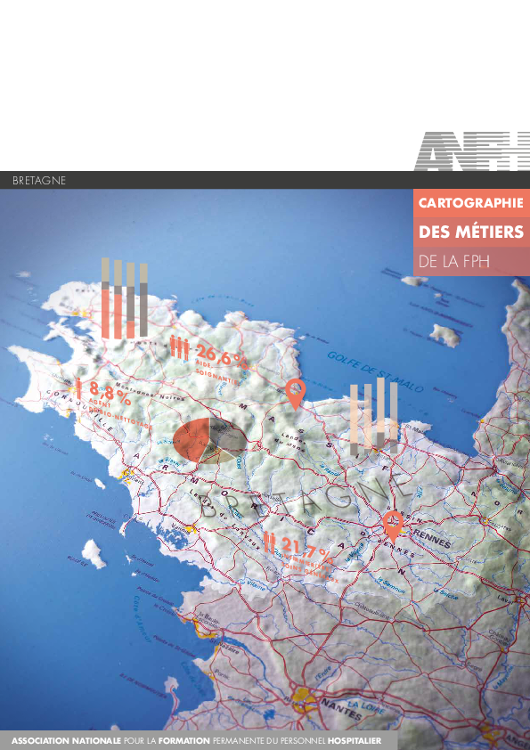Click the GOLFE DE ST-MALO map label
This screenshot has height=750, width=530.
click(375, 372)
